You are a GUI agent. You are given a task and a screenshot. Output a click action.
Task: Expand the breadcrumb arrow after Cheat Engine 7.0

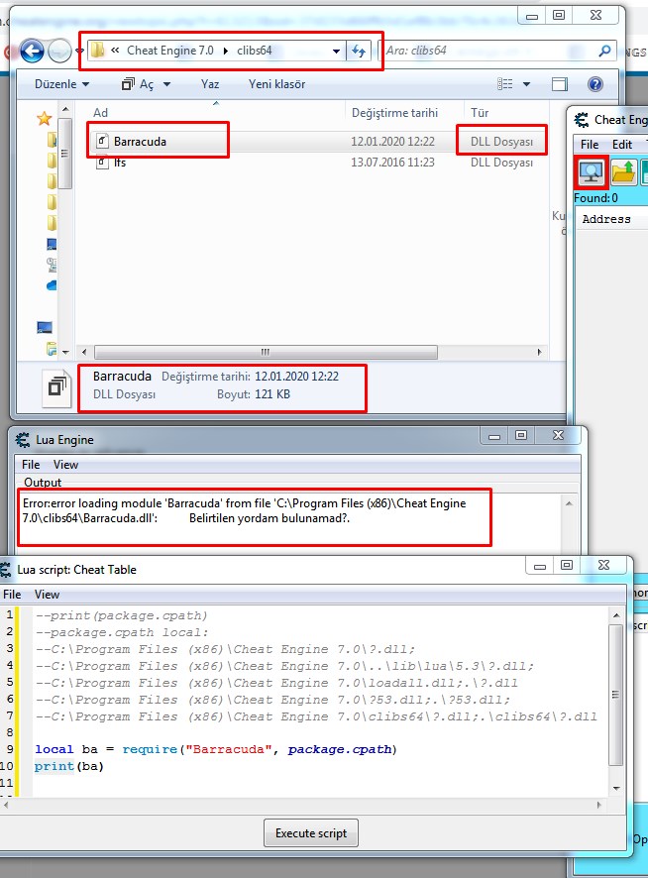226,51
